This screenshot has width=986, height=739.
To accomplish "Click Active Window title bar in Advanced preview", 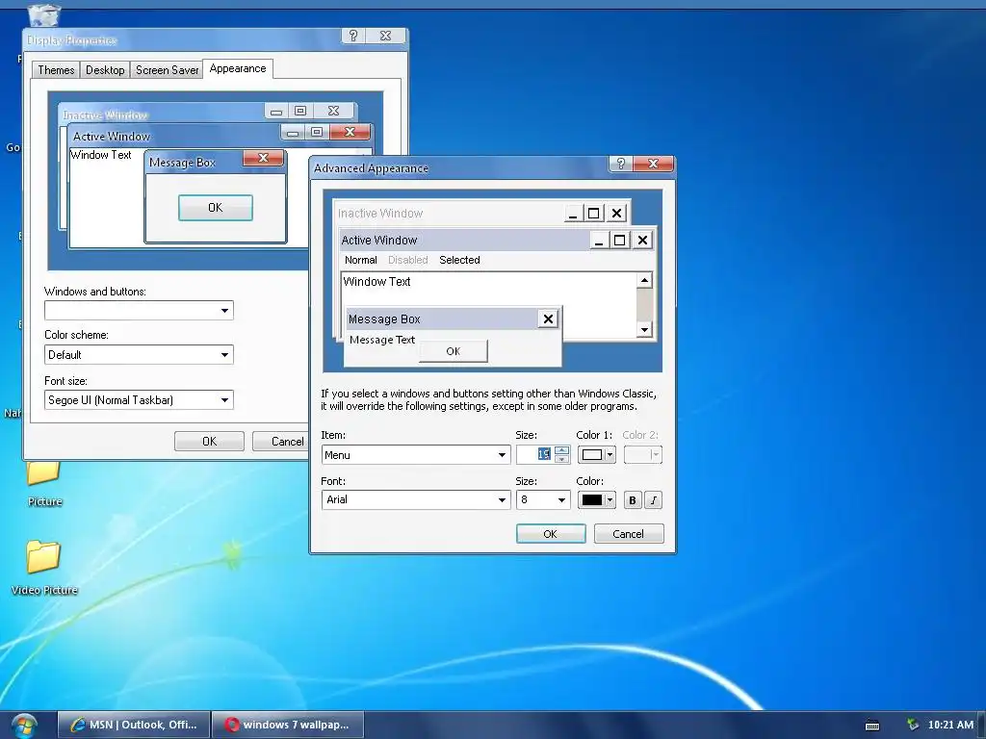I will 465,240.
